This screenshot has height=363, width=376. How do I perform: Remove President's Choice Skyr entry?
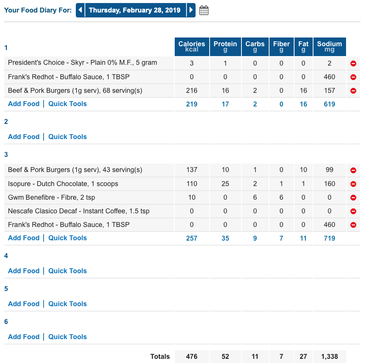coord(353,63)
